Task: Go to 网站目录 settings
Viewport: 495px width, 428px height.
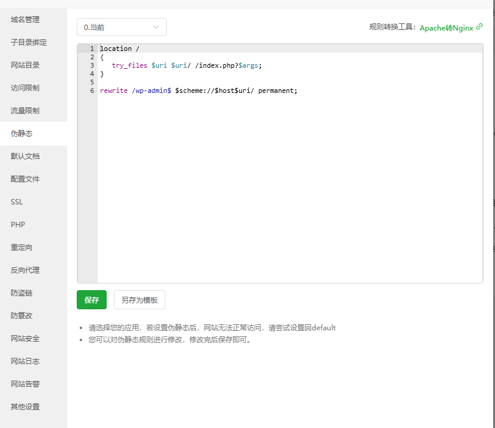Action: click(x=25, y=65)
